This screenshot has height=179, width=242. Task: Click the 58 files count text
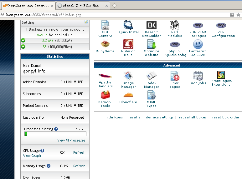44,47
